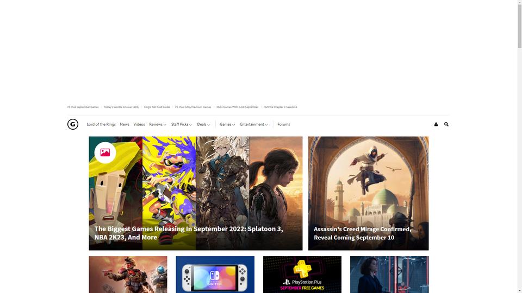Open the Nintendo Switch article thumbnail
Image resolution: width=522 pixels, height=293 pixels.
click(215, 275)
